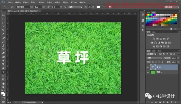181x104 pixels.
Task: Open the collapsed Character panel icon
Action: [x=143, y=26]
